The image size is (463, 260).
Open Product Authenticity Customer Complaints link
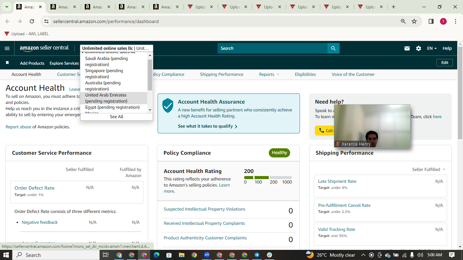coord(205,238)
